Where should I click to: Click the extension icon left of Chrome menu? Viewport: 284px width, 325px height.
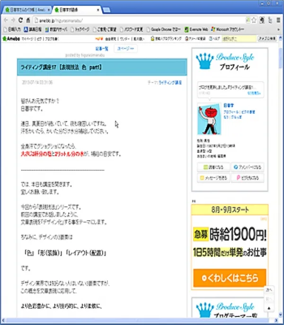coord(270,20)
